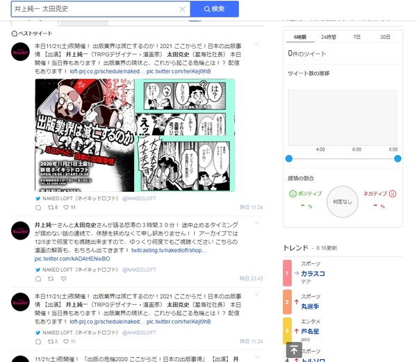Click the ネガティブ frown icon
This screenshot has width=417, height=362.
click(x=393, y=194)
